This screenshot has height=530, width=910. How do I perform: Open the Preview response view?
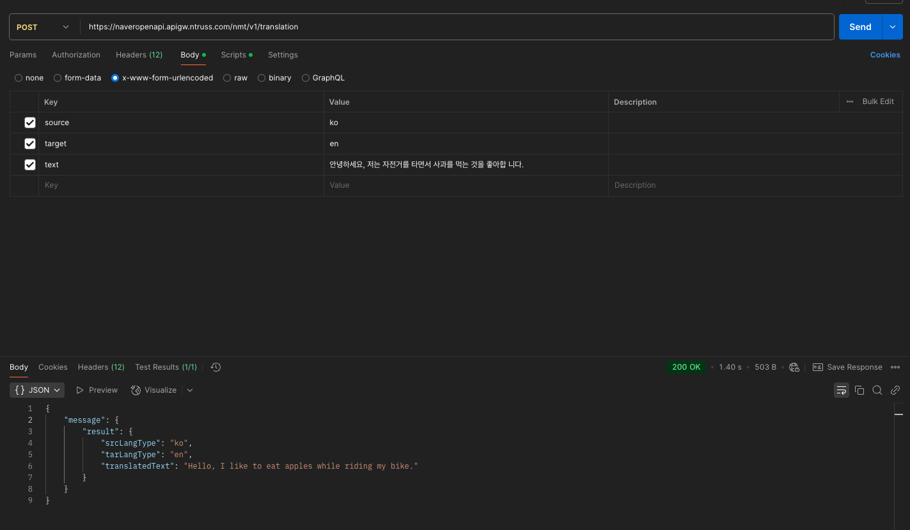(97, 390)
